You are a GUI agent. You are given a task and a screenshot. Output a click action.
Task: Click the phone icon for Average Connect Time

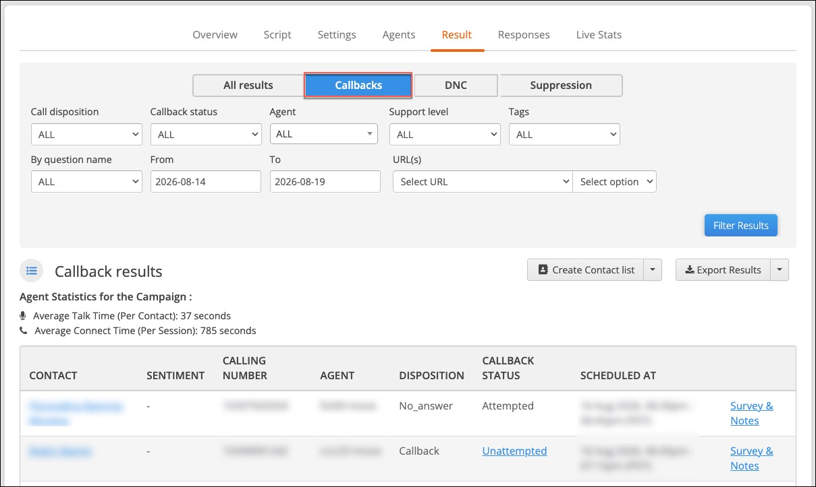pyautogui.click(x=24, y=331)
